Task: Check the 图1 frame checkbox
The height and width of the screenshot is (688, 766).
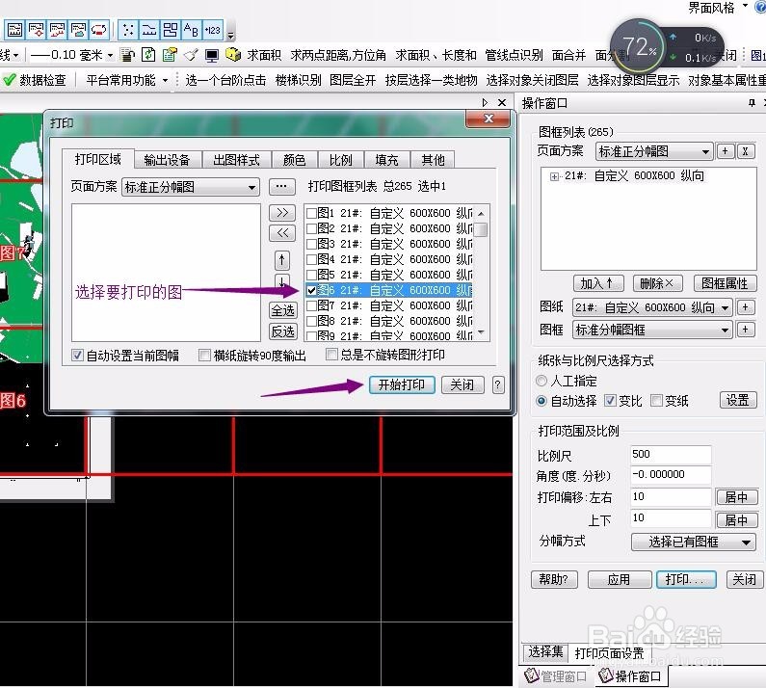Action: click(x=311, y=213)
